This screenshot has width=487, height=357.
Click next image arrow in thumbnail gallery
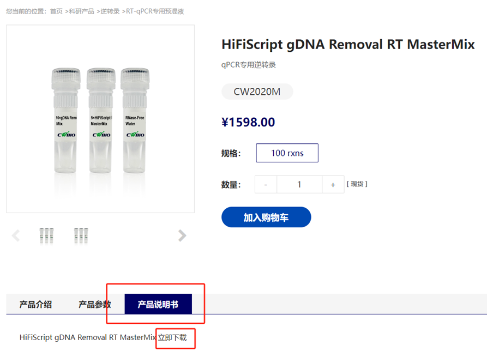click(x=182, y=235)
